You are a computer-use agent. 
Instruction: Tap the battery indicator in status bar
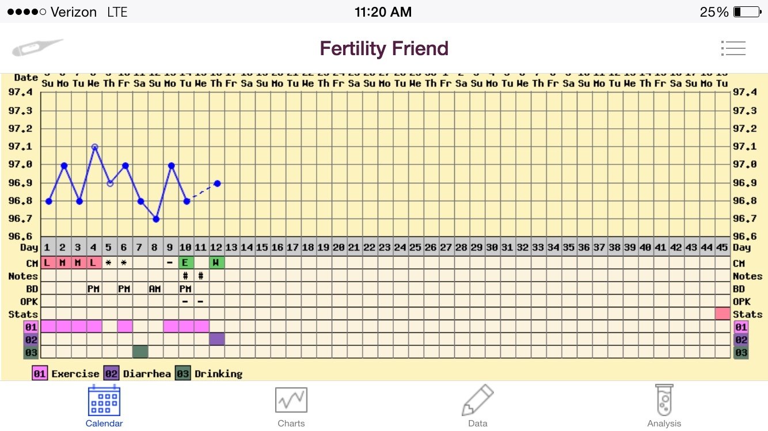(747, 11)
